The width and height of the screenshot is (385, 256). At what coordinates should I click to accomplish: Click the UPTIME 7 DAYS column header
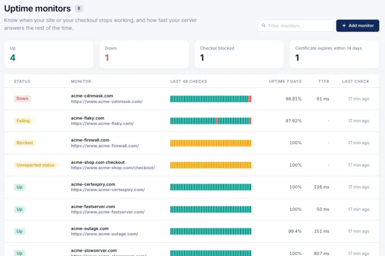point(285,81)
